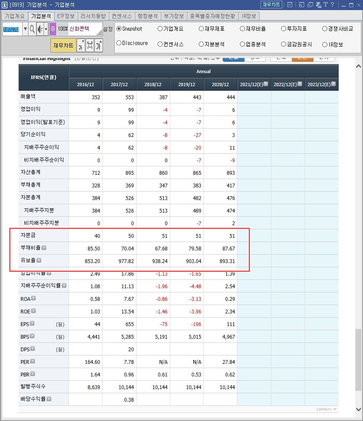Click the help icon next to EPS

(32, 323)
